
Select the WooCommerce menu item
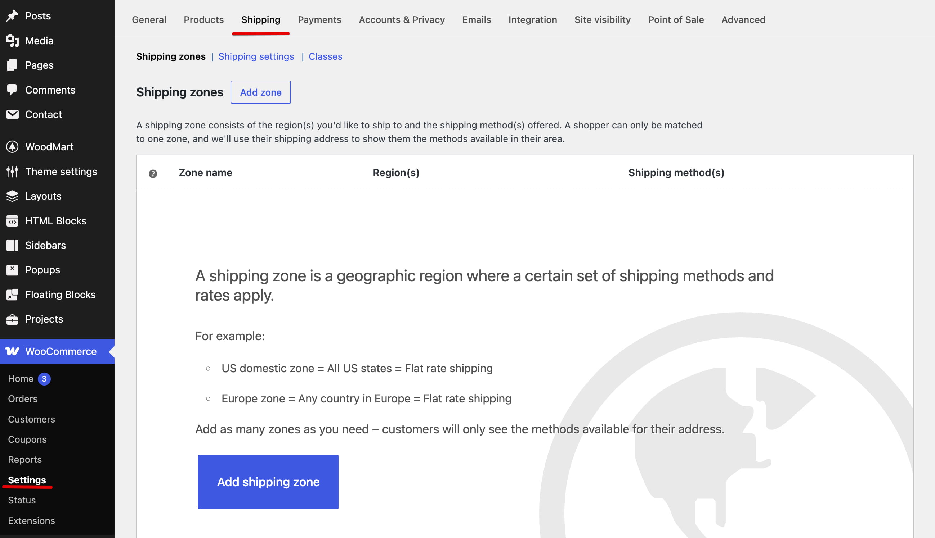pyautogui.click(x=57, y=351)
